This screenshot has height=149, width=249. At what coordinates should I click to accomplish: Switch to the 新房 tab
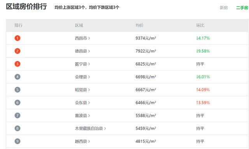click(224, 8)
